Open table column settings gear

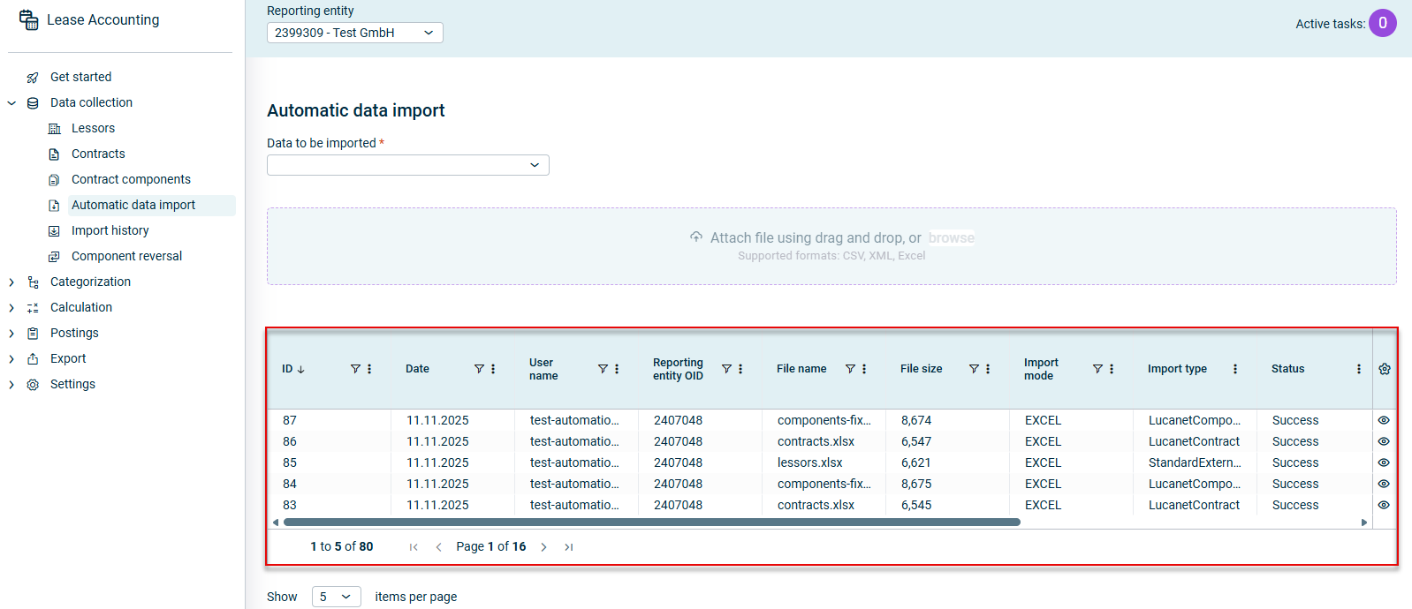1385,369
